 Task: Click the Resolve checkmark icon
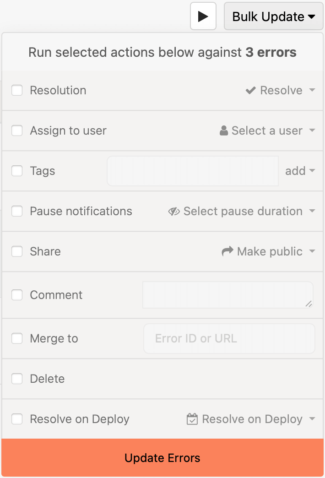pyautogui.click(x=250, y=90)
